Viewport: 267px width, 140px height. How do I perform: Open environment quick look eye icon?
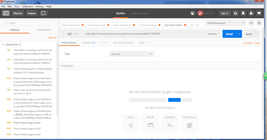coord(251,23)
